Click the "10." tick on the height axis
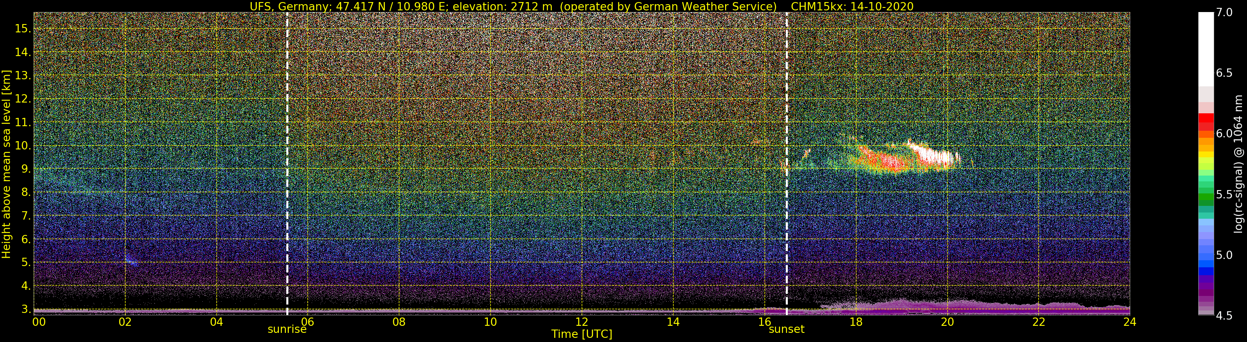This screenshot has width=1247, height=342. [x=23, y=145]
